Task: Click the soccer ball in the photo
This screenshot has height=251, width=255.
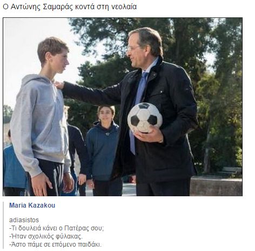Action: [145, 118]
